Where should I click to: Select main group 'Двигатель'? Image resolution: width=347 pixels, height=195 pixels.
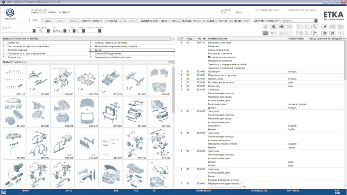coord(14,43)
